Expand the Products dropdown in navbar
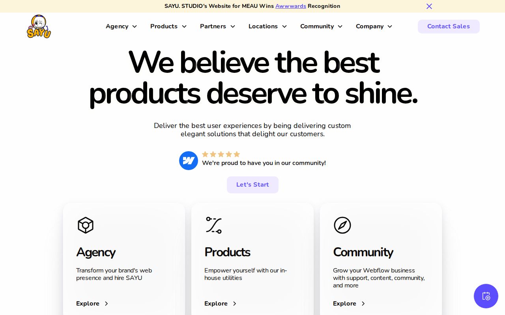The width and height of the screenshot is (505, 315). pos(168,26)
